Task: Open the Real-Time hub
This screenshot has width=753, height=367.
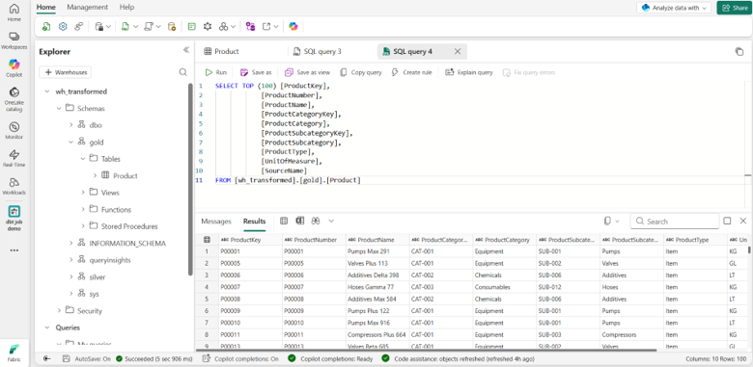Action: 14,158
